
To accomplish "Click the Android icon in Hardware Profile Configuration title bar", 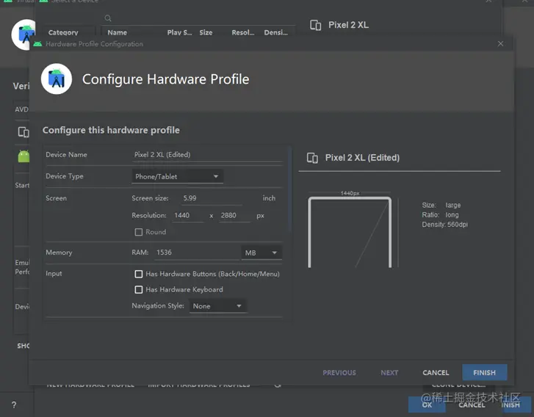I will coord(37,44).
